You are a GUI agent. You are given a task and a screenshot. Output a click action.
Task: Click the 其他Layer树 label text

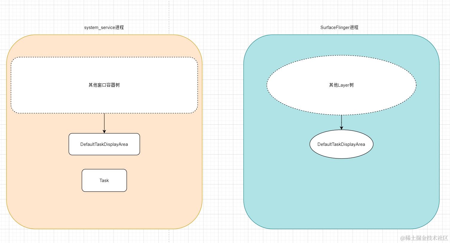[341, 85]
